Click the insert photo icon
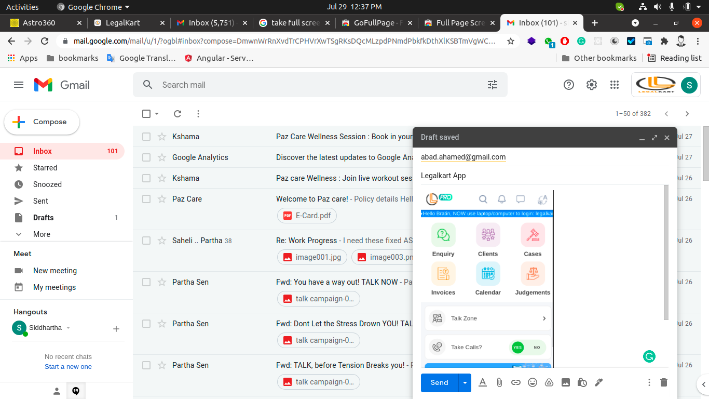The height and width of the screenshot is (399, 709). pyautogui.click(x=566, y=382)
